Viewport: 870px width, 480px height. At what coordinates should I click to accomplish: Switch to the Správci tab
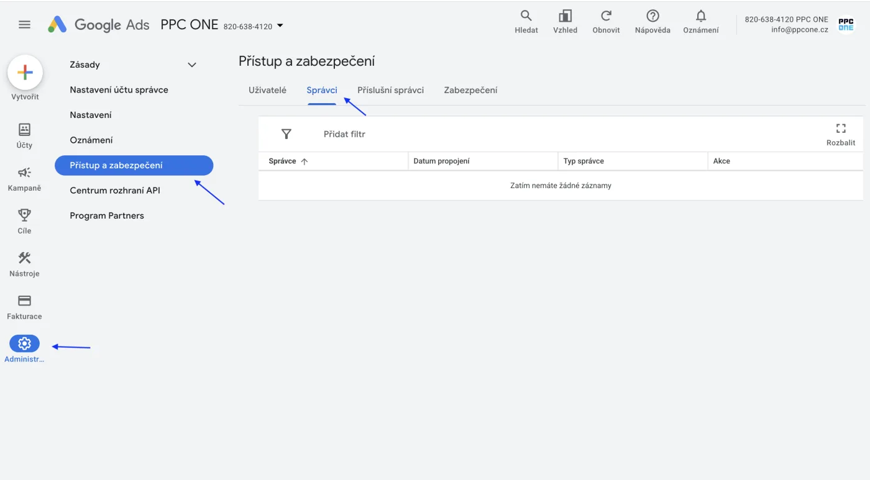(x=322, y=90)
